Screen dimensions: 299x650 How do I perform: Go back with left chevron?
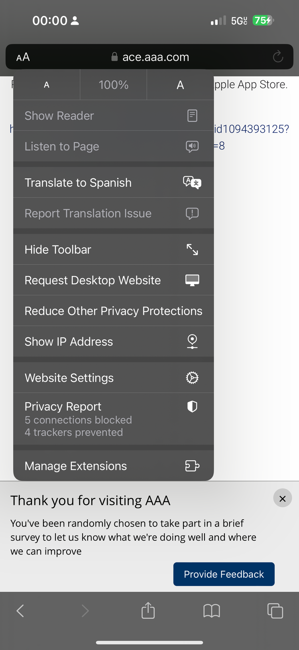click(20, 611)
